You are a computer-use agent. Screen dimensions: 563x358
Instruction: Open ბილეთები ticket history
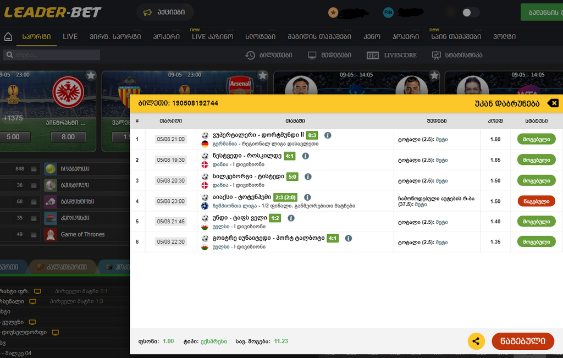click(268, 56)
